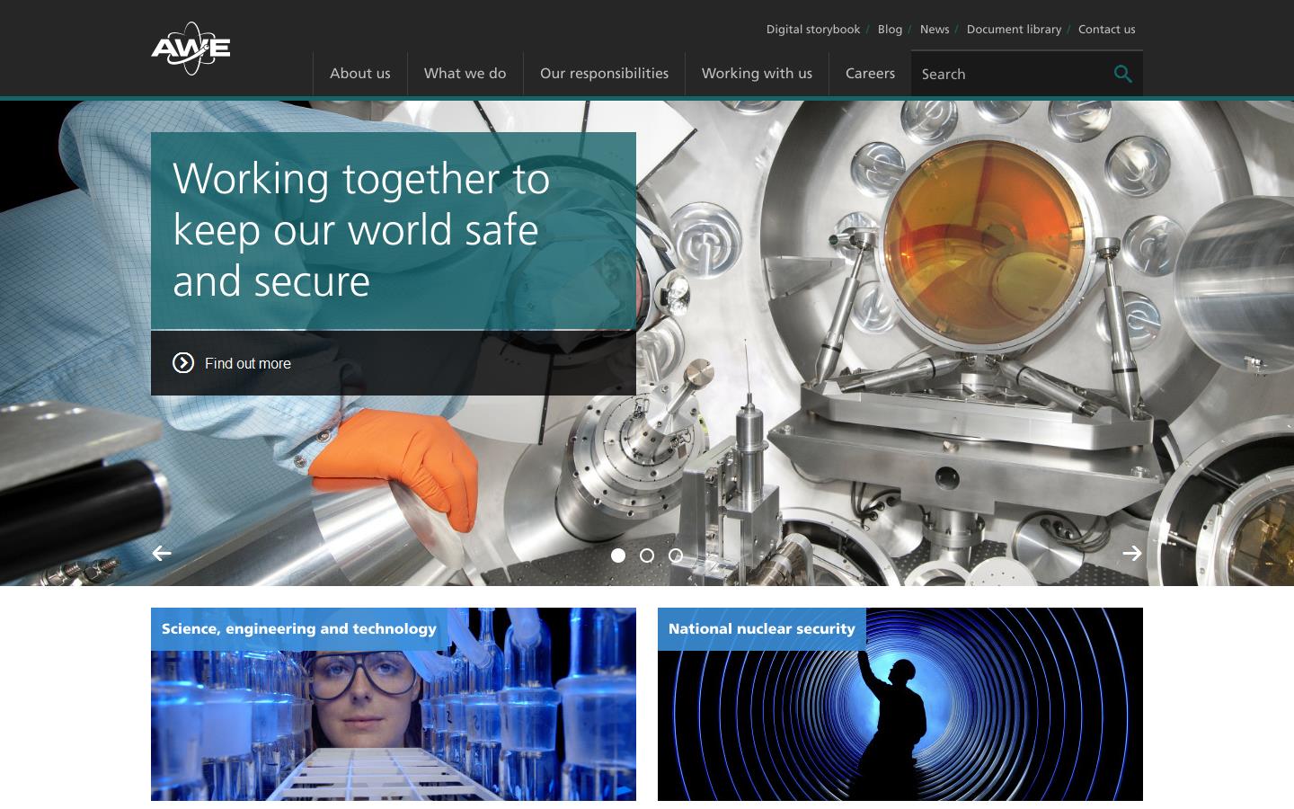Click the search magnifier icon
Image resolution: width=1294 pixels, height=809 pixels.
click(x=1122, y=74)
